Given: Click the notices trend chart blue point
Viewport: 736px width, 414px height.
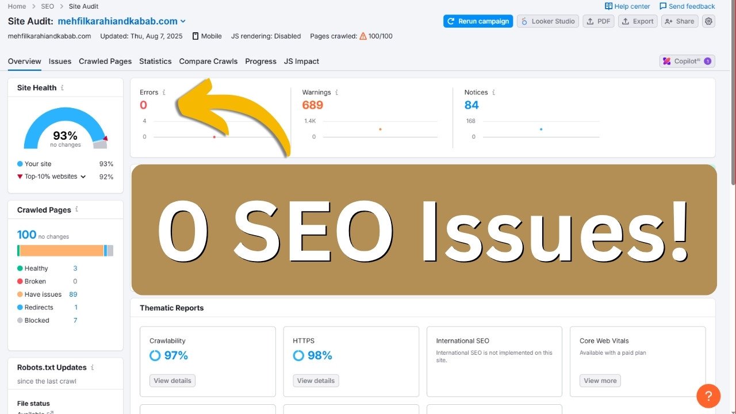Looking at the screenshot, I should (x=540, y=129).
